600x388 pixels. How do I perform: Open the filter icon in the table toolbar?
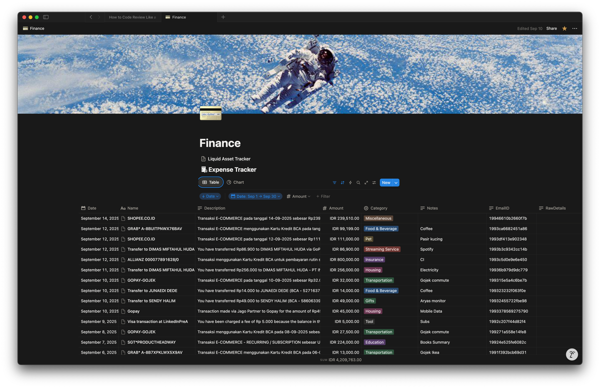click(x=334, y=182)
